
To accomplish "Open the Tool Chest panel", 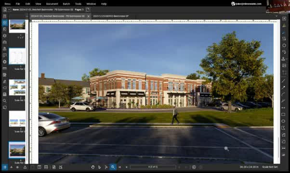I will point(5,42).
